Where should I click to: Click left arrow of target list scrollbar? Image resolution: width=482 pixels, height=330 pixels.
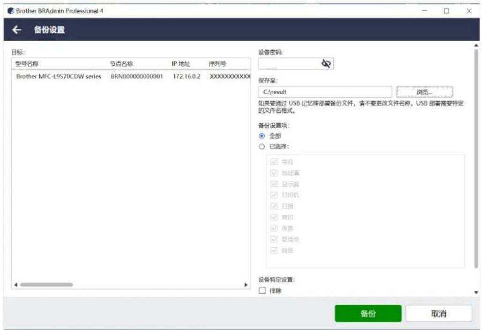click(15, 285)
